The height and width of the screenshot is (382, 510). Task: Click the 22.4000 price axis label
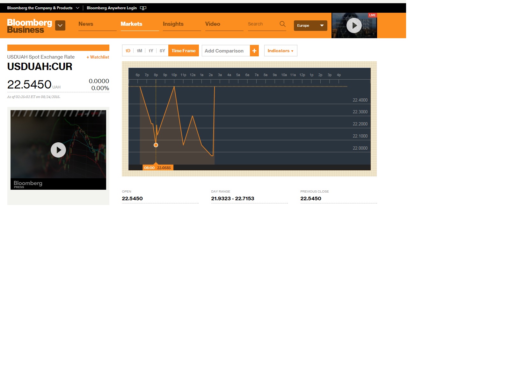[x=360, y=100]
